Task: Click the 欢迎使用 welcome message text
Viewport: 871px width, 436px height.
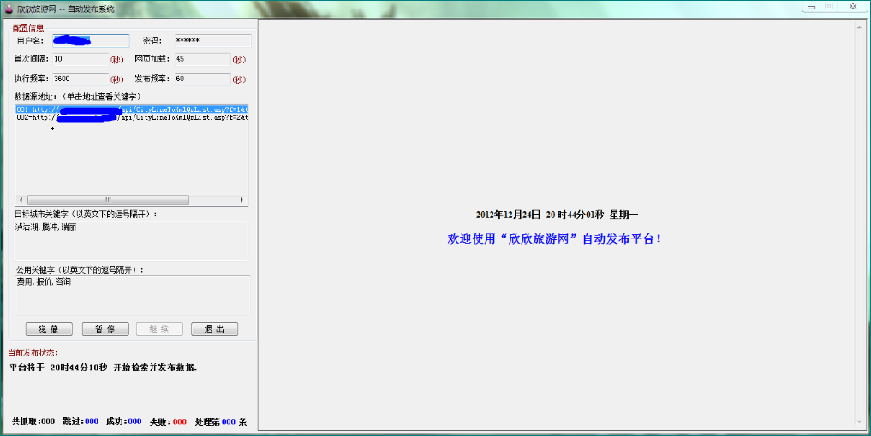Action: click(555, 239)
